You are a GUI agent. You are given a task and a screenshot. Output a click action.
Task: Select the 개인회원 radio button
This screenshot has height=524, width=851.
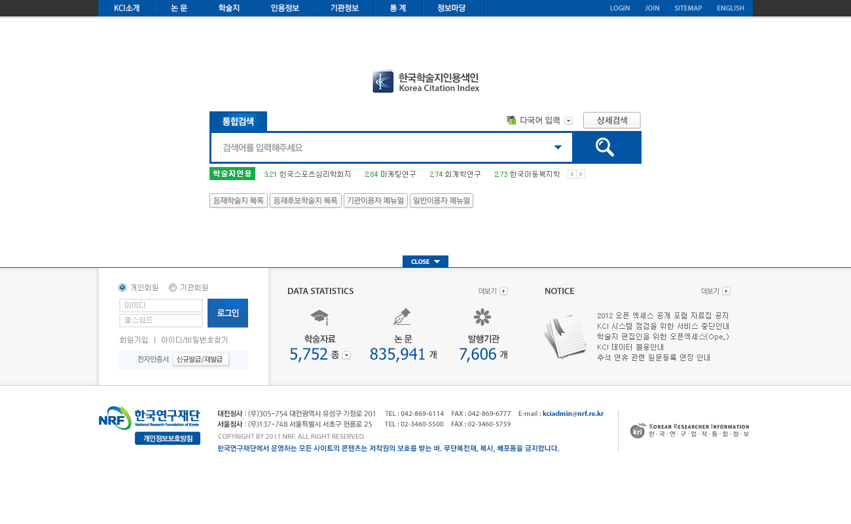[122, 288]
